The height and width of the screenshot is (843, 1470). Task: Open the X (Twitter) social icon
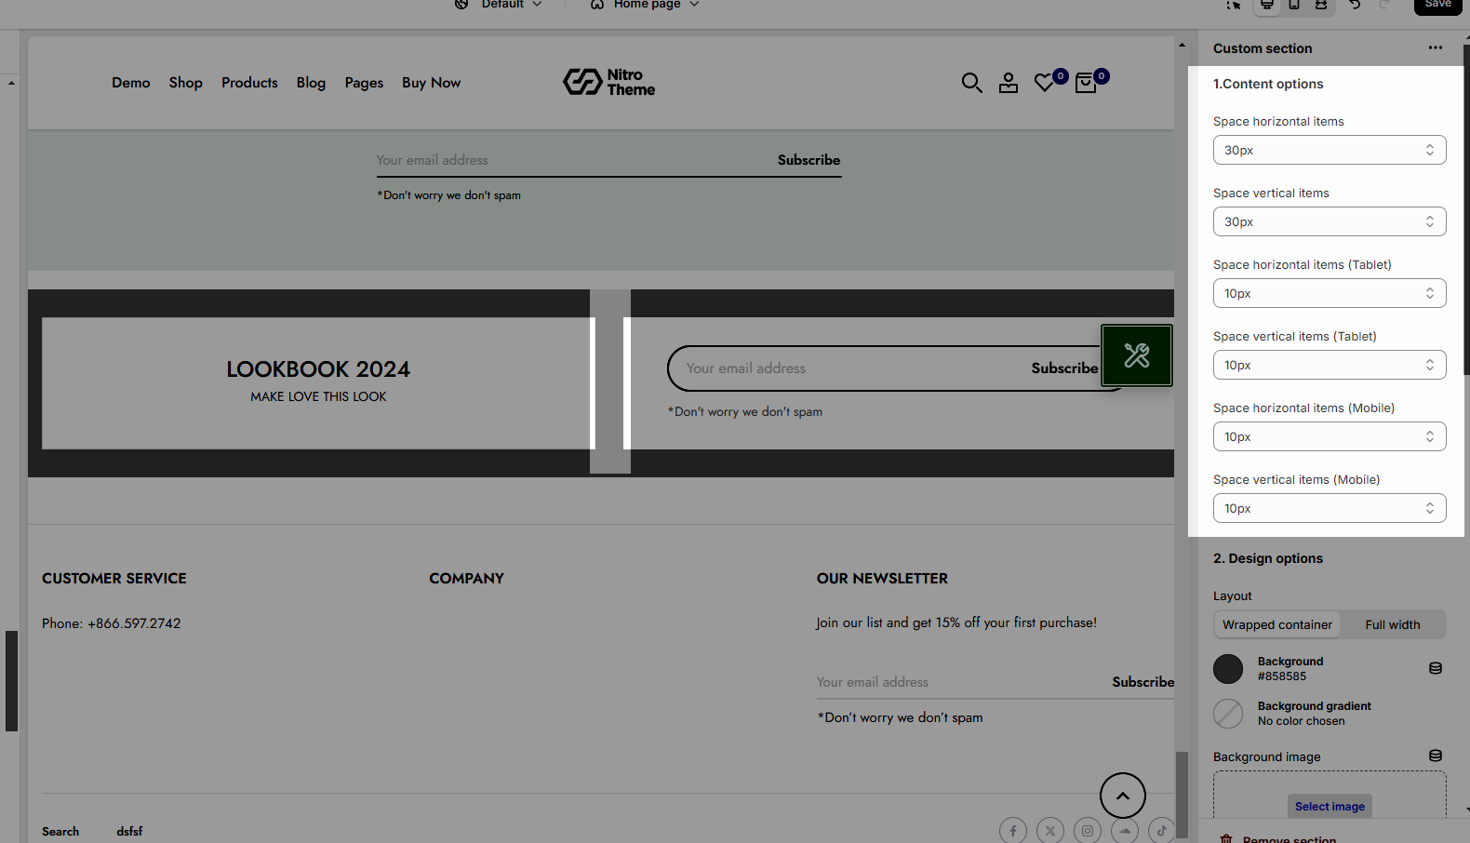[1050, 831]
